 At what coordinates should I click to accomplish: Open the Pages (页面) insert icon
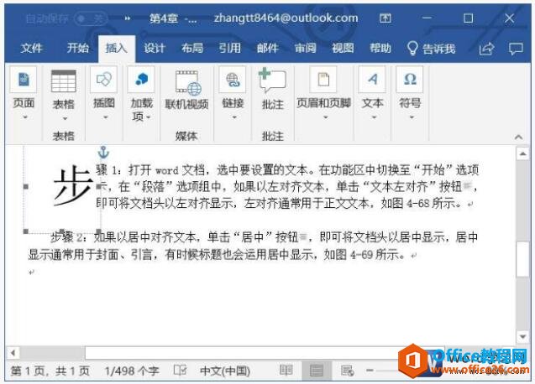24,80
